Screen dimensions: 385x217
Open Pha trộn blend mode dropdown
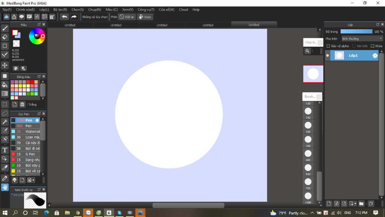click(362, 39)
